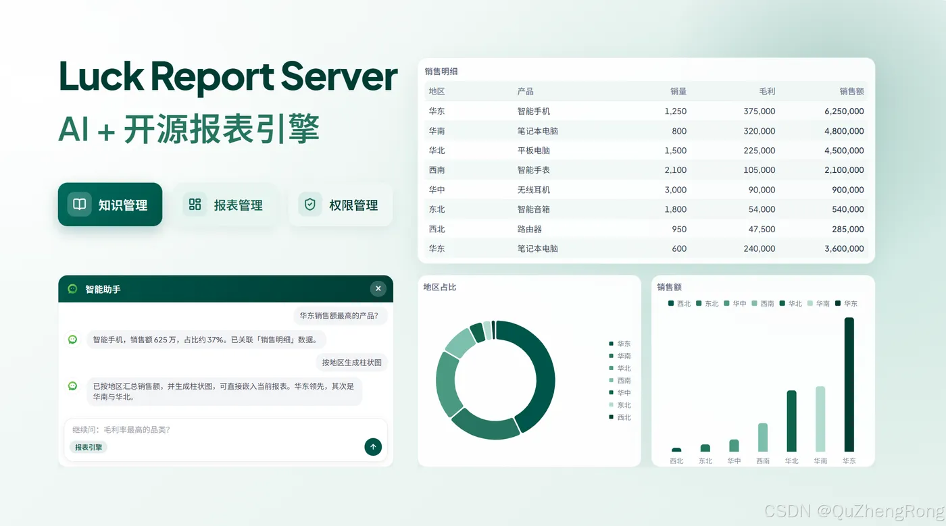Click the shield icon in 权限管理
Screen dimensions: 946x526
[310, 204]
